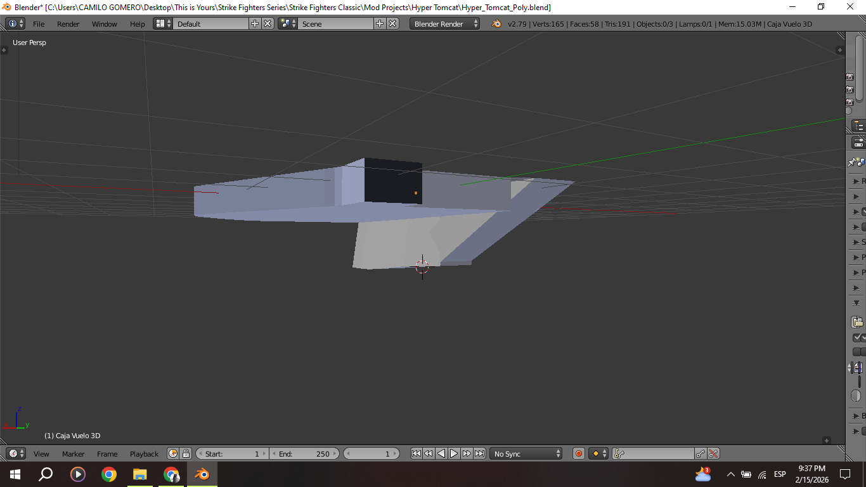Click the Blender logo splash icon
866x487 pixels.
[x=496, y=23]
